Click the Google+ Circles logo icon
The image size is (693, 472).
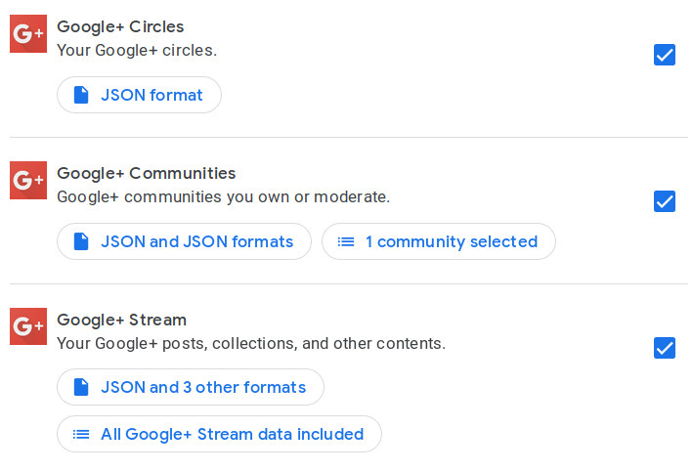tap(28, 33)
